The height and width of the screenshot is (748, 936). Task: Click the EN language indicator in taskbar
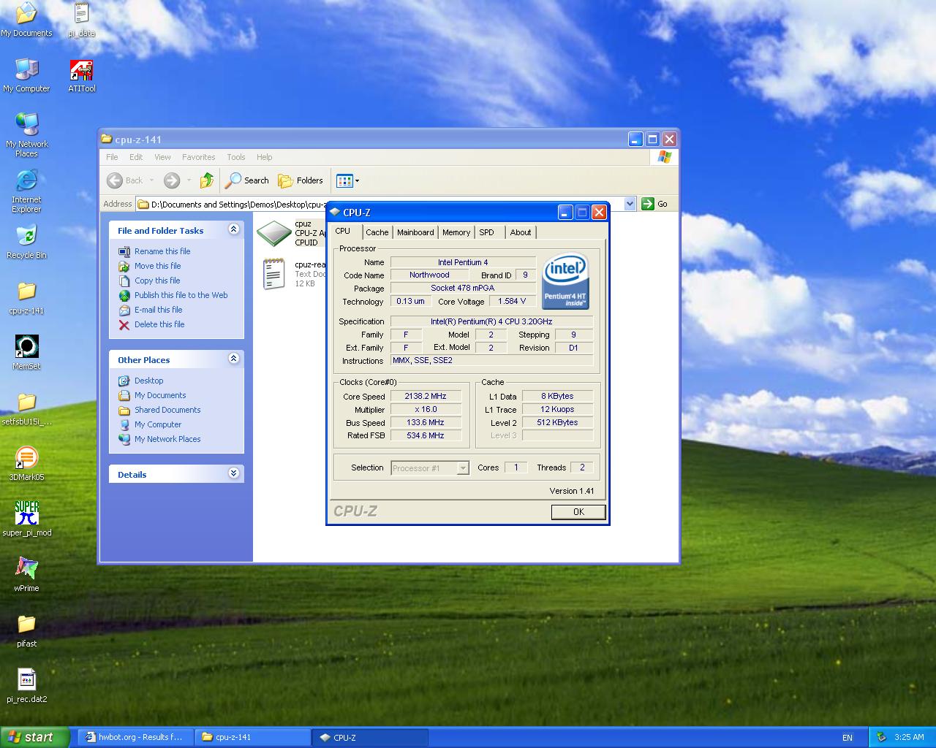(x=848, y=738)
